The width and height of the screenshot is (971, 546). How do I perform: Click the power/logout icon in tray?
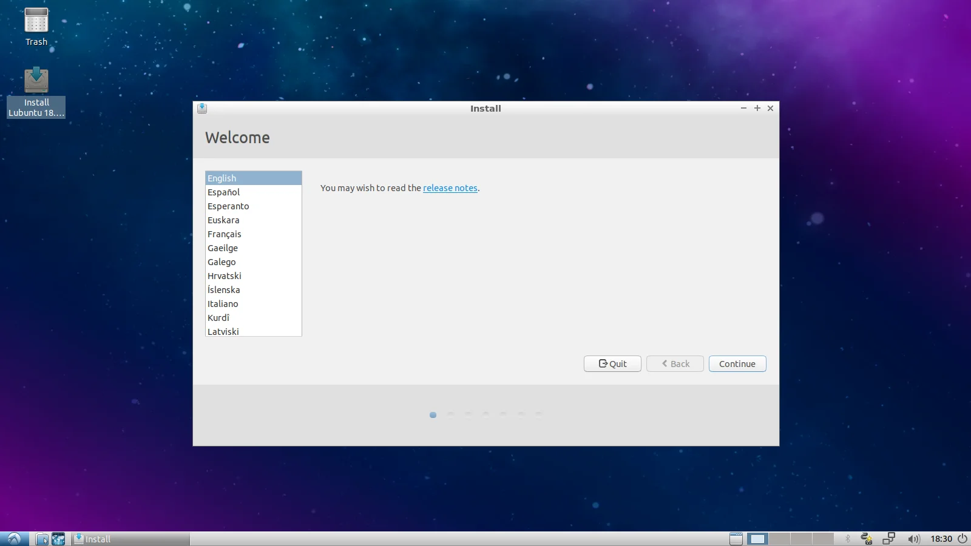click(x=963, y=539)
